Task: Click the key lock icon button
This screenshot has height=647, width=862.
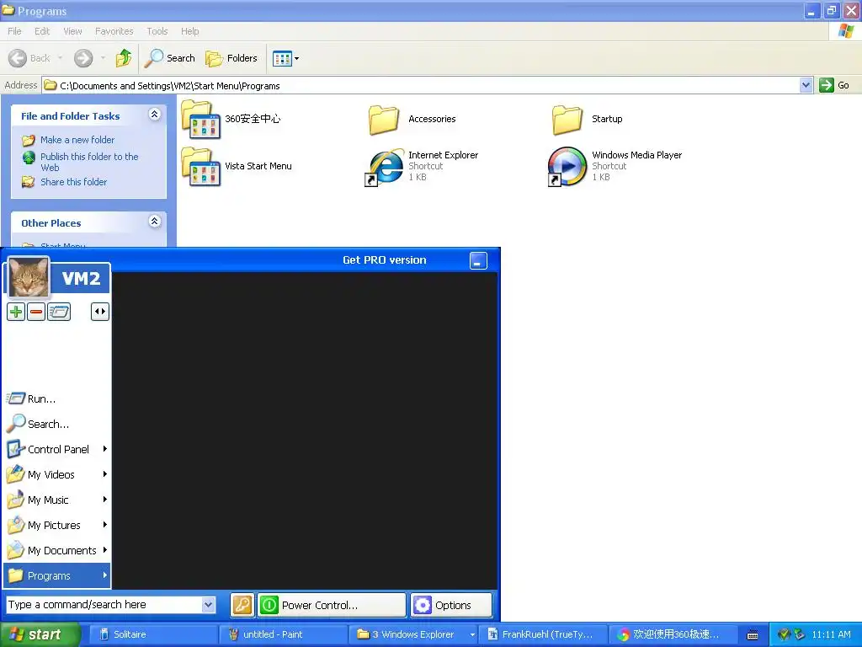Action: [x=242, y=605]
